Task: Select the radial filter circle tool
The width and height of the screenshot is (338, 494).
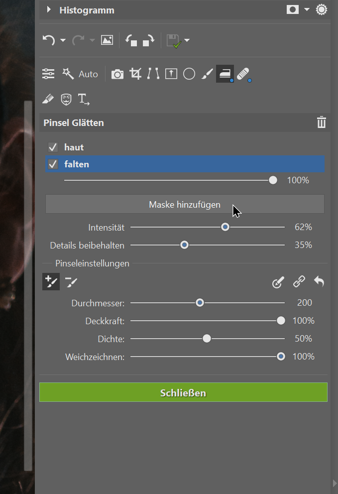Action: coord(189,74)
